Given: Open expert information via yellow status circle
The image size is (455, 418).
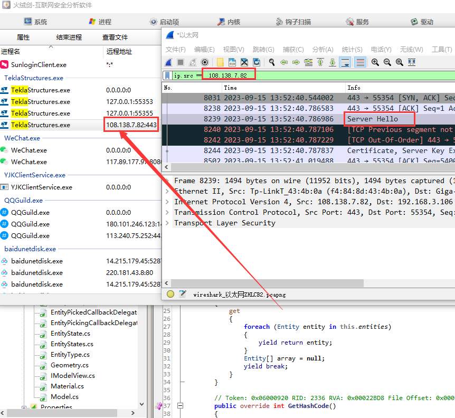Looking at the screenshot, I should tap(170, 294).
